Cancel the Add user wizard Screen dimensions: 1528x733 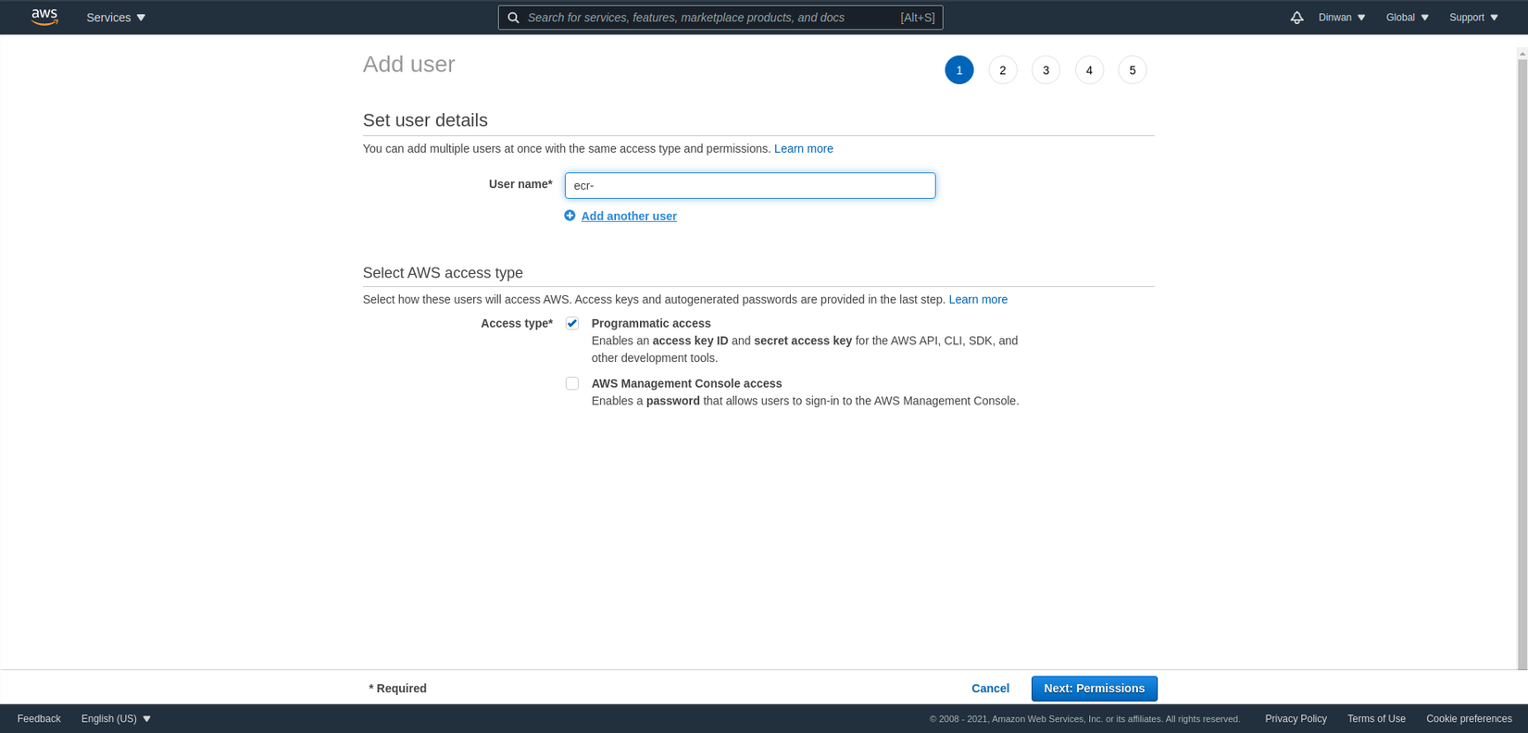tap(990, 689)
